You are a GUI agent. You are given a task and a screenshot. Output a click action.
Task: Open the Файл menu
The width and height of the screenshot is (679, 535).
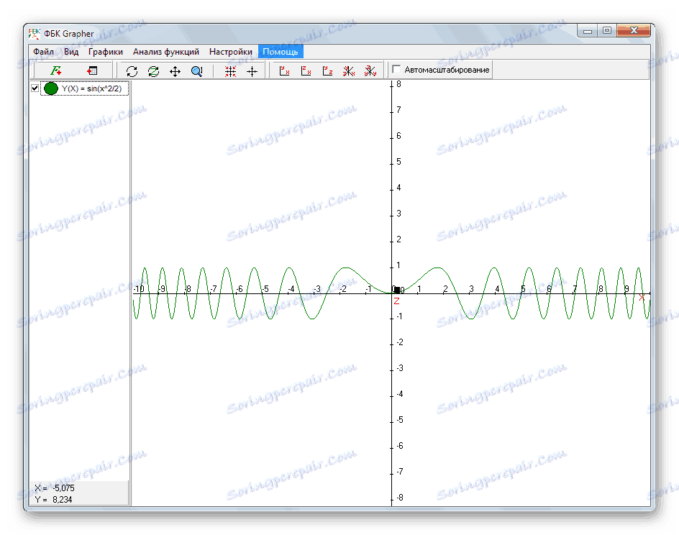tap(43, 52)
